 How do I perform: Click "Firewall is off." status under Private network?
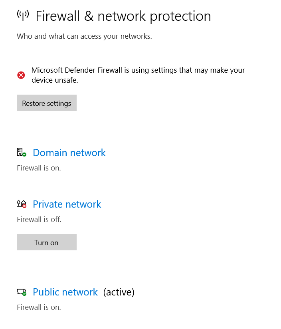point(39,219)
